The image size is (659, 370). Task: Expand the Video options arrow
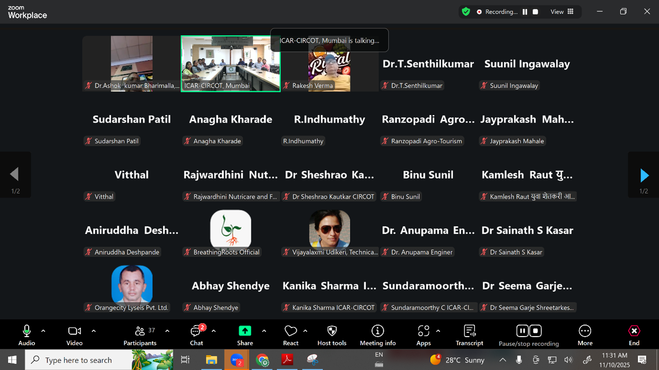pyautogui.click(x=94, y=331)
